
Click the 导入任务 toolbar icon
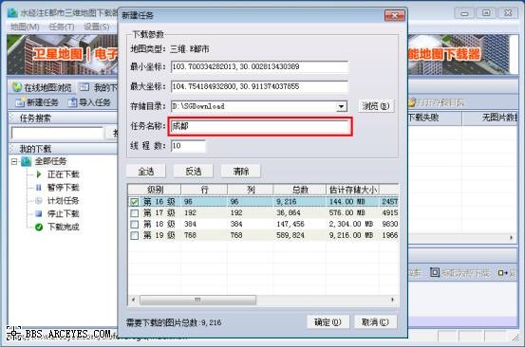[x=72, y=102]
